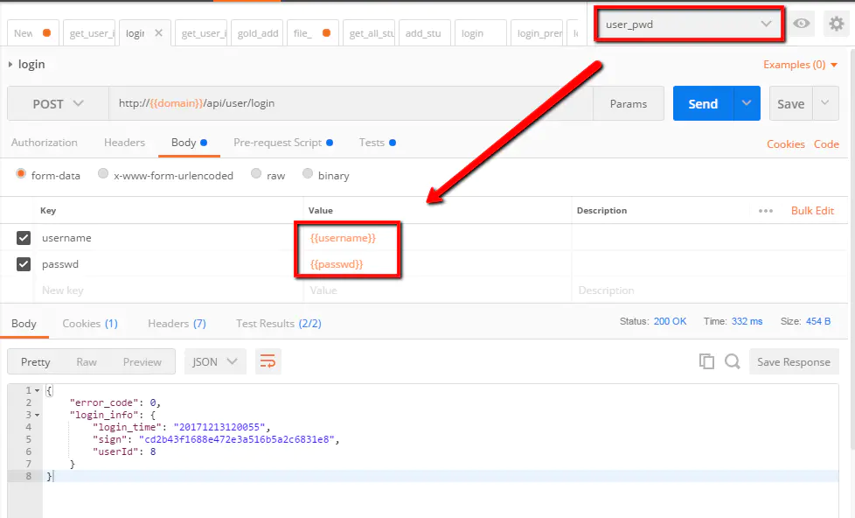Screen dimensions: 855x518
Task: Click the New key input field
Action: click(x=169, y=290)
